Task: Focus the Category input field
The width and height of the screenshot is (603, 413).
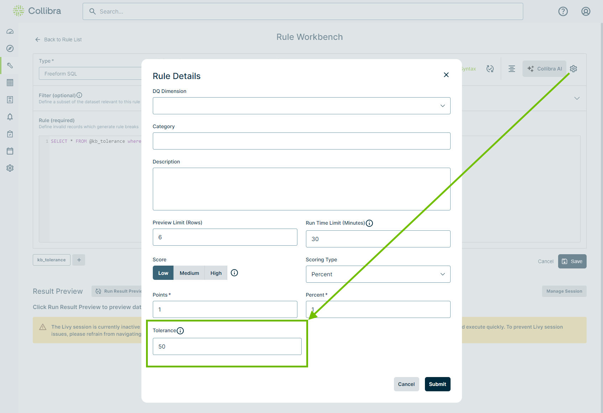Action: (x=301, y=141)
